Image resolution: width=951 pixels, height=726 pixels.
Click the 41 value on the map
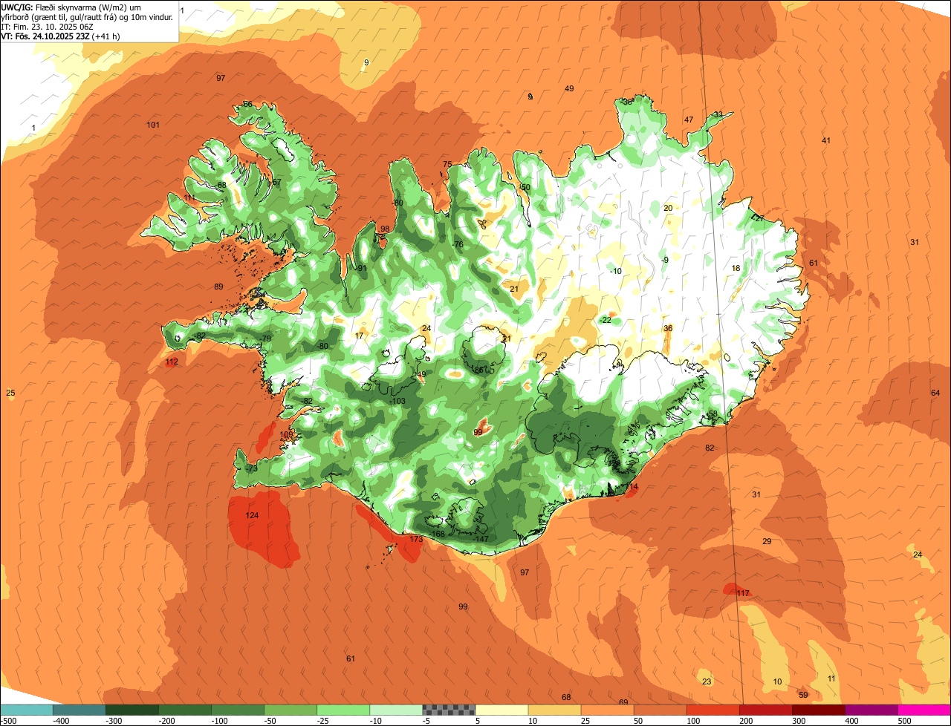click(825, 140)
